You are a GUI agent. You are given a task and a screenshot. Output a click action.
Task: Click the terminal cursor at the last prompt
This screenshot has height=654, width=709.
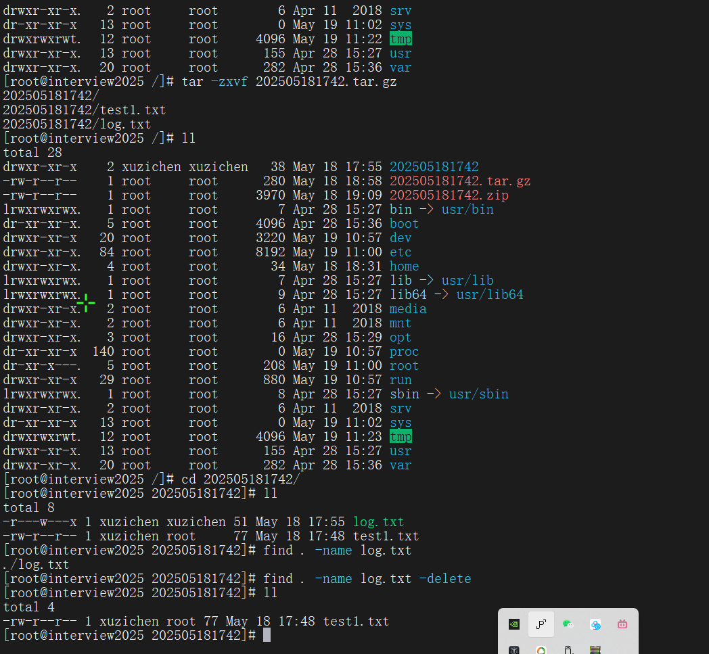267,635
